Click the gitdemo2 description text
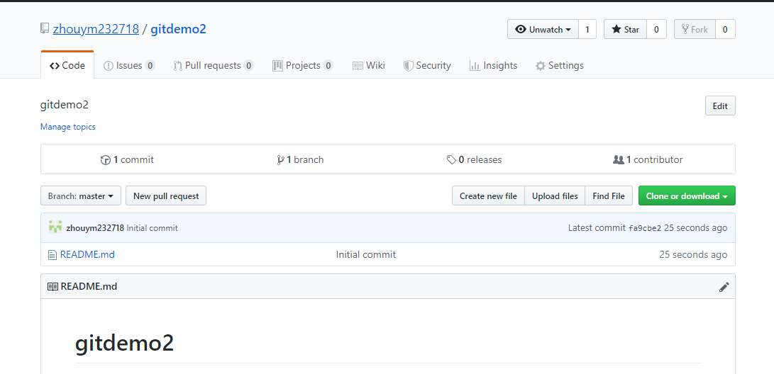774x374 pixels. [x=64, y=104]
